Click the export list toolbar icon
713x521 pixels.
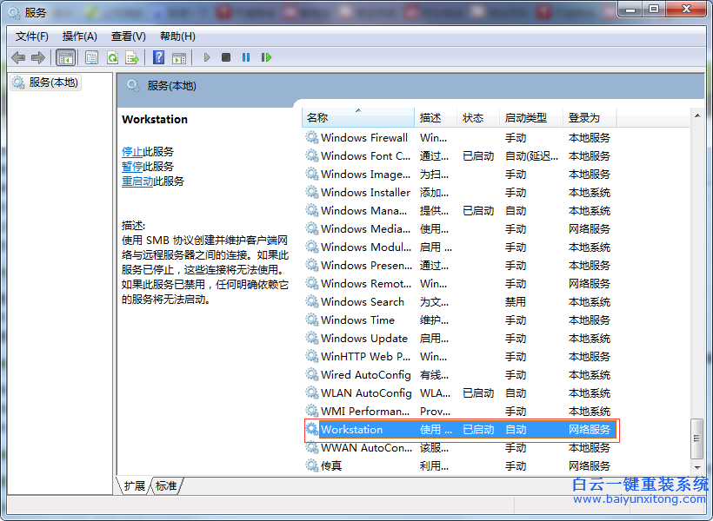132,57
